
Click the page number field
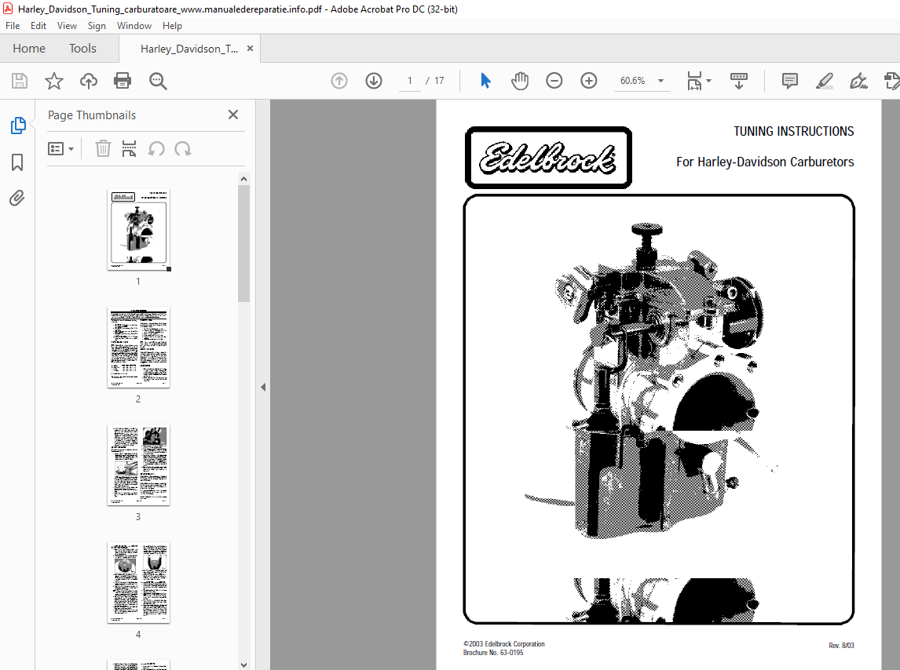pyautogui.click(x=410, y=81)
